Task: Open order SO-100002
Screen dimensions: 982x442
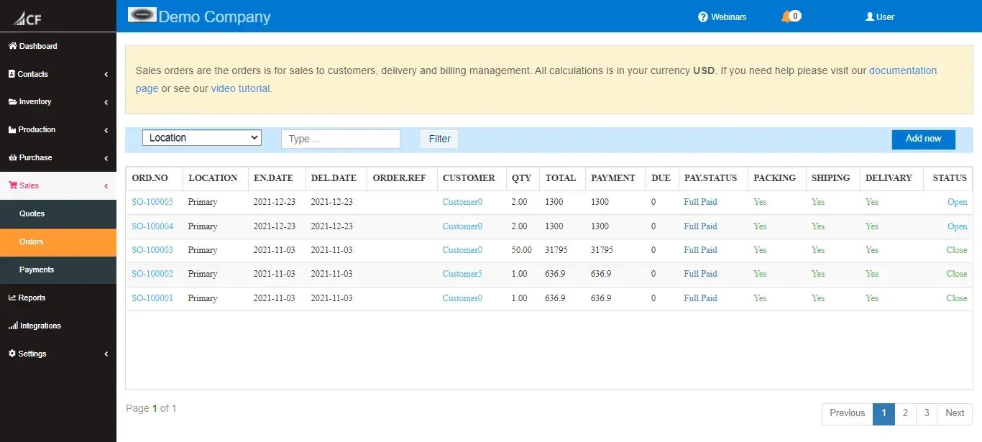Action: pyautogui.click(x=152, y=274)
